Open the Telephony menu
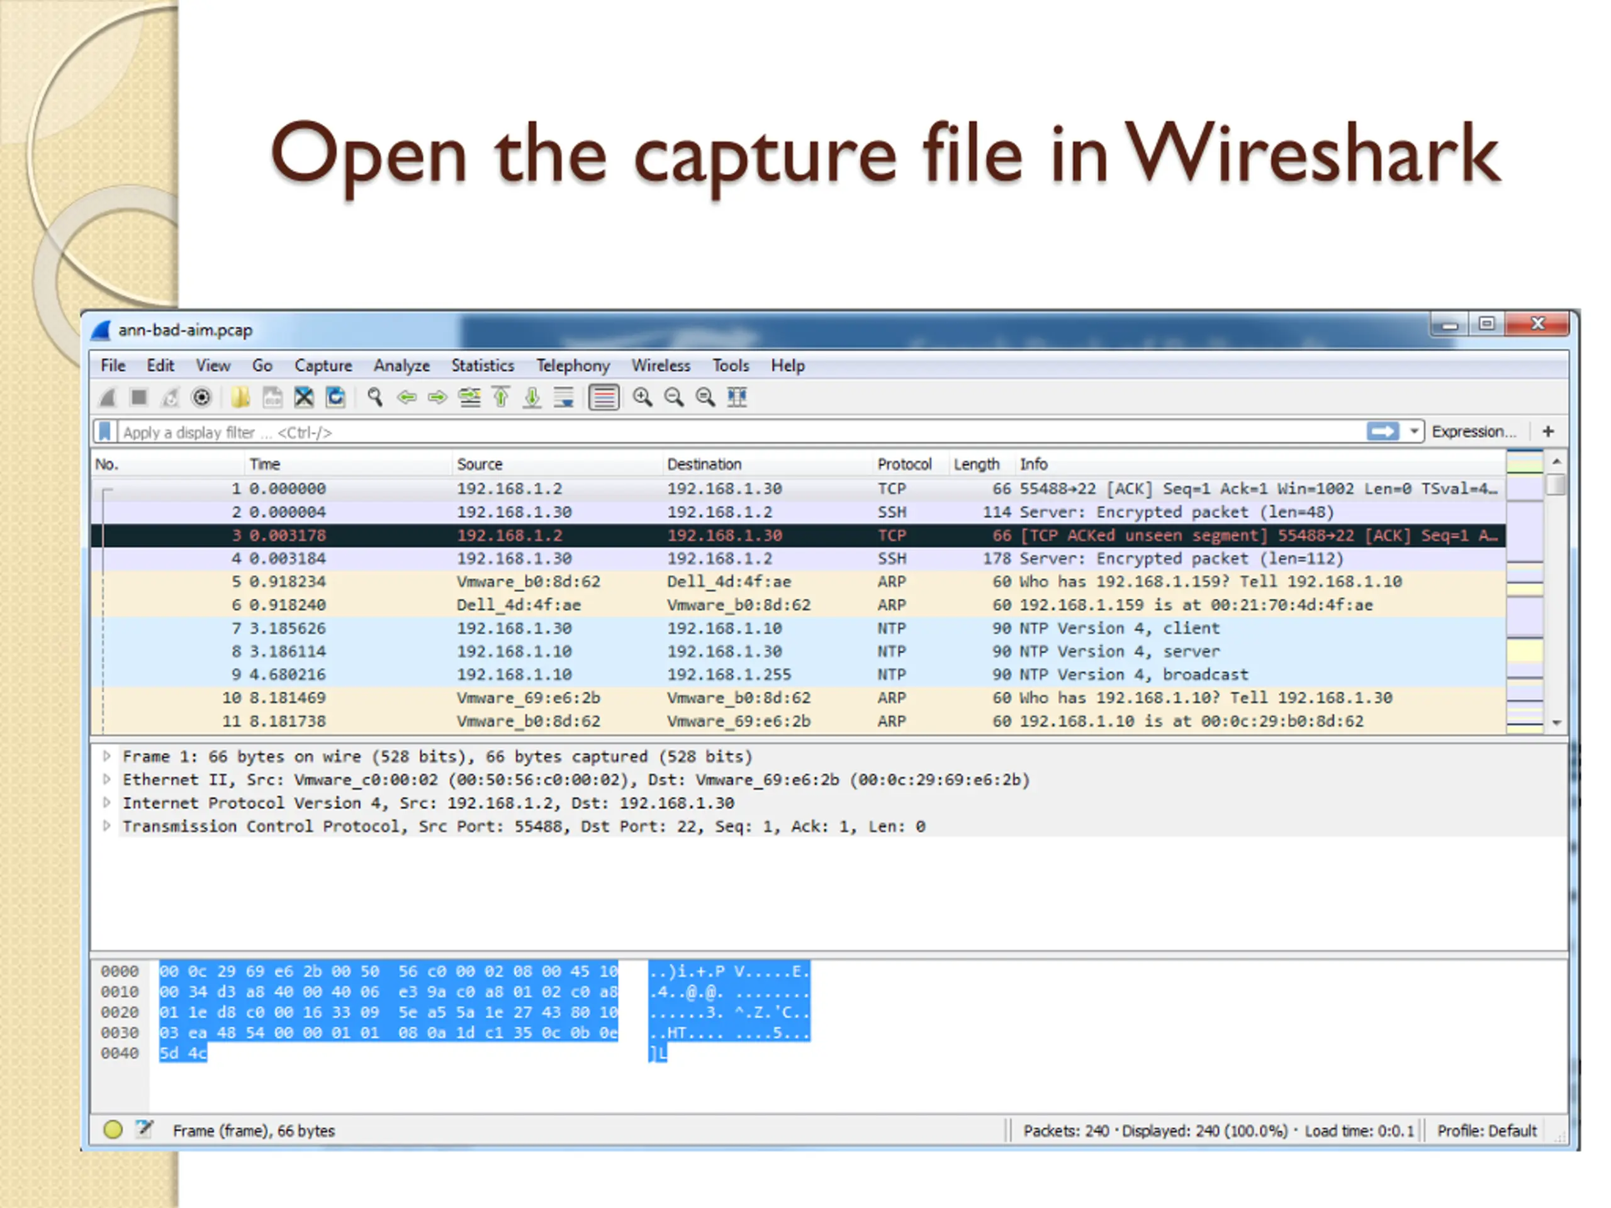This screenshot has height=1208, width=1611. pyautogui.click(x=573, y=366)
